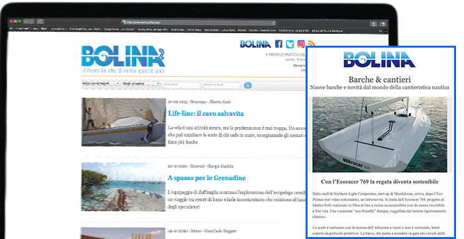Reload the page from the address bar
This screenshot has height=239, width=464.
274,23
